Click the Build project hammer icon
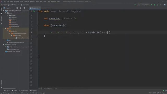The height and width of the screenshot is (94, 167). coord(135,5)
